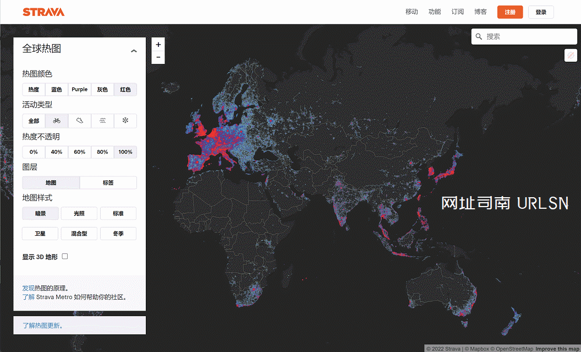Zoom in the map with plus button
Image resolution: width=581 pixels, height=352 pixels.
pos(158,45)
